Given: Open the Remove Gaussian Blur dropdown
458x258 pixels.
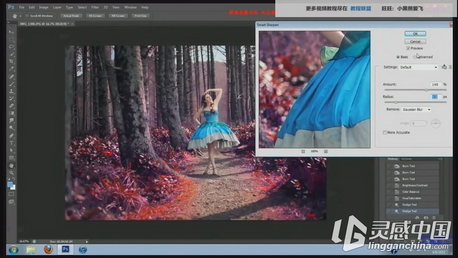Looking at the screenshot, I should click(x=416, y=110).
